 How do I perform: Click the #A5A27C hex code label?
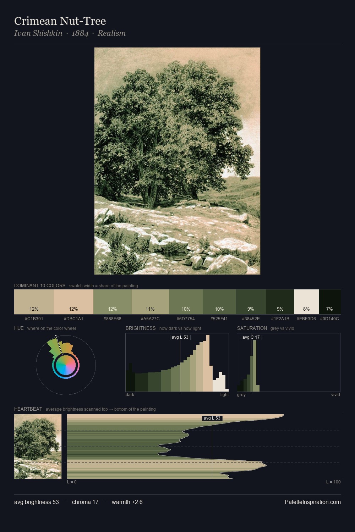(150, 318)
